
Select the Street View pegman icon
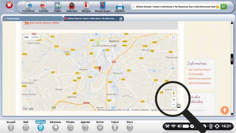(x=174, y=93)
